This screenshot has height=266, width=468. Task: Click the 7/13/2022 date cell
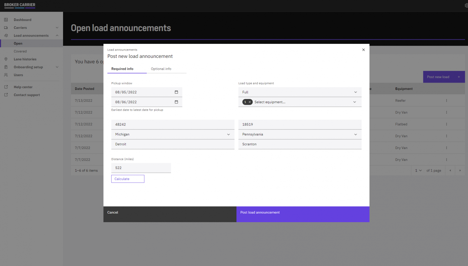pos(83,101)
